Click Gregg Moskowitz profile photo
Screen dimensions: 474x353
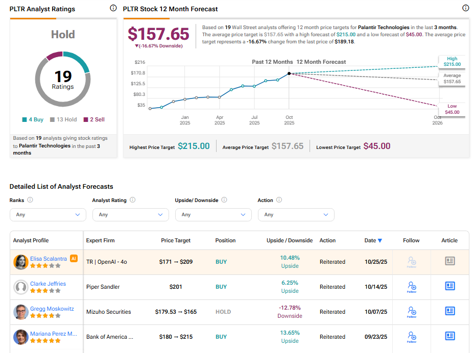21,312
